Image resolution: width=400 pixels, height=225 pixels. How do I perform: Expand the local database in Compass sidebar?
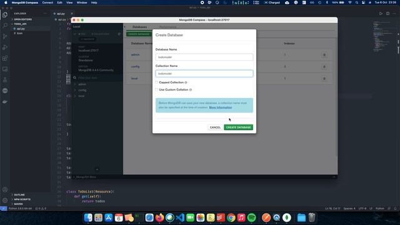[75, 96]
